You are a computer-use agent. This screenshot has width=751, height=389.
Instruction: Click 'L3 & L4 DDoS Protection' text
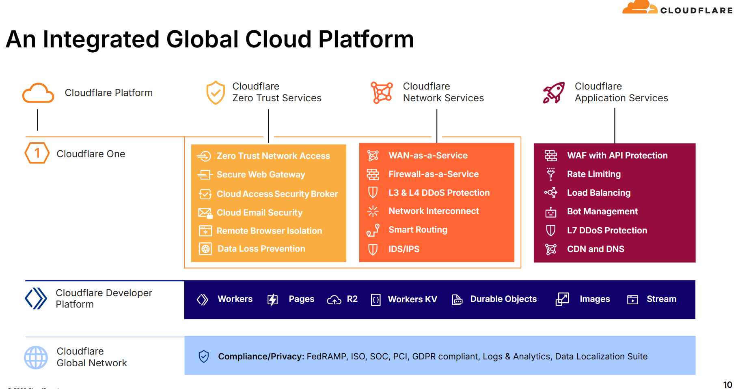pyautogui.click(x=439, y=193)
